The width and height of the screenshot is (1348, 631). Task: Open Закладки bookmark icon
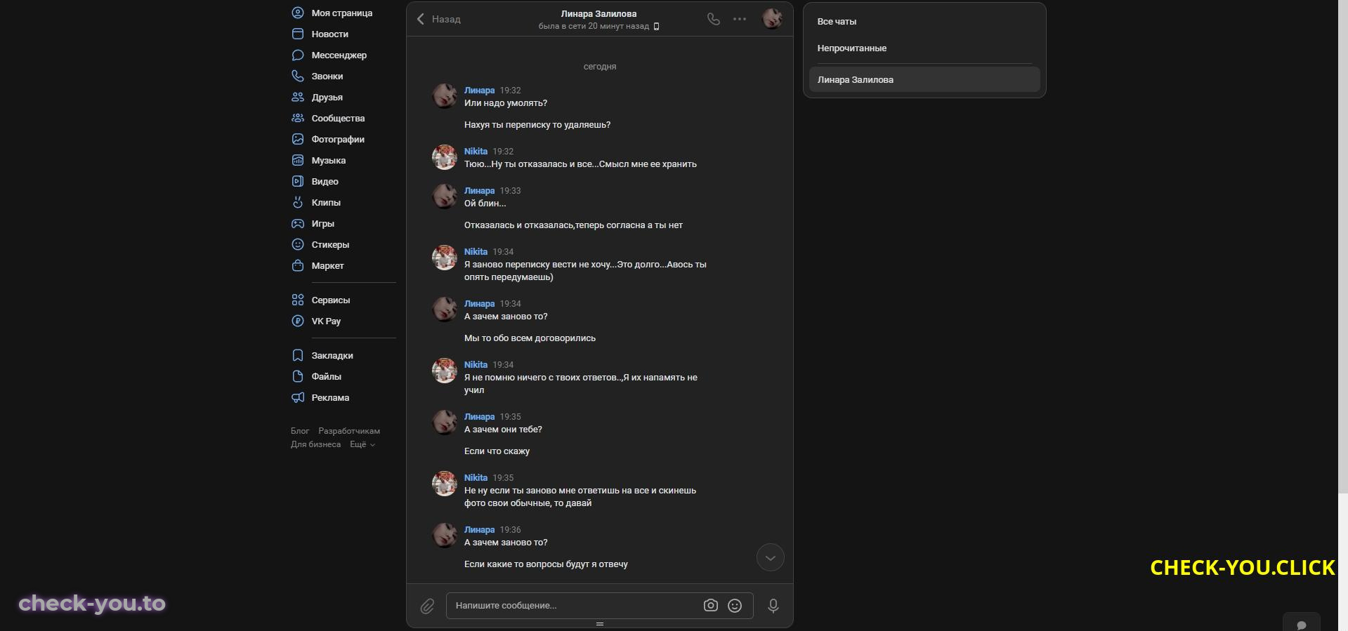click(x=298, y=355)
